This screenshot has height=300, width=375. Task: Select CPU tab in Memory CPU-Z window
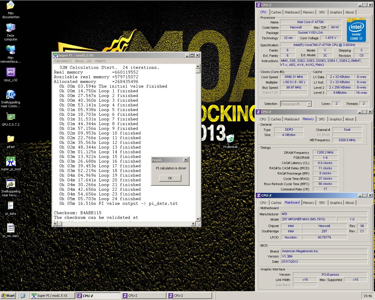click(x=263, y=119)
